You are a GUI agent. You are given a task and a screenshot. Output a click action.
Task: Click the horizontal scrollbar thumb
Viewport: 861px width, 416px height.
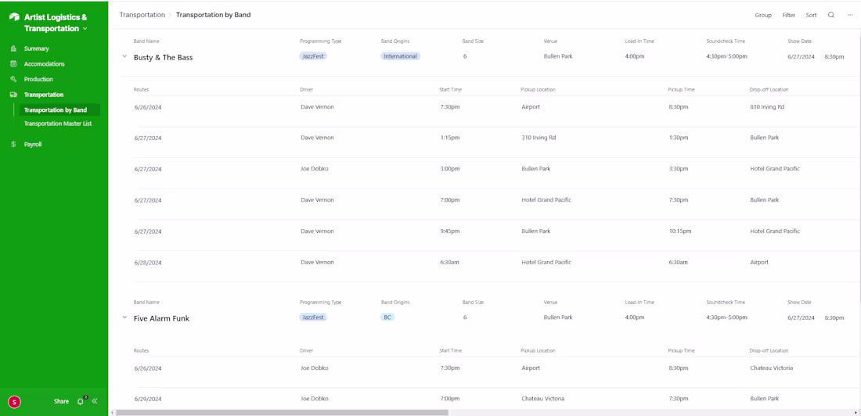click(x=282, y=412)
